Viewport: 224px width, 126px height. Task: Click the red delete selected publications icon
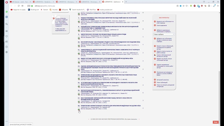click(x=155, y=65)
